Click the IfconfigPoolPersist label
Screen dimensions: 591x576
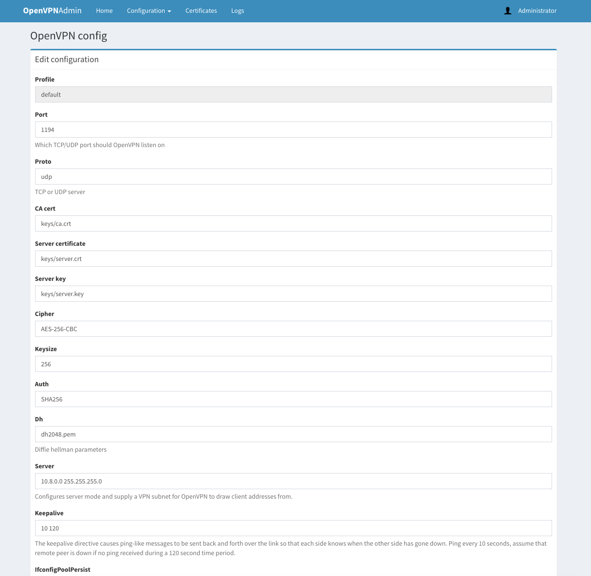[63, 569]
